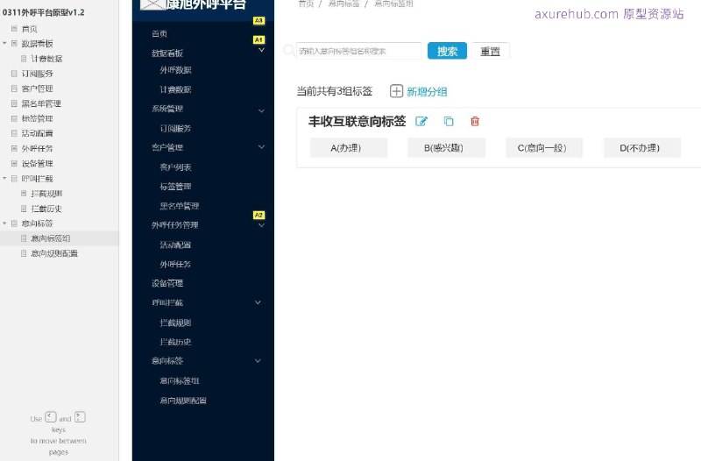Screen dimensions: 701x461
Task: Select 首页 in the Axure sitemap
Action: (30, 29)
